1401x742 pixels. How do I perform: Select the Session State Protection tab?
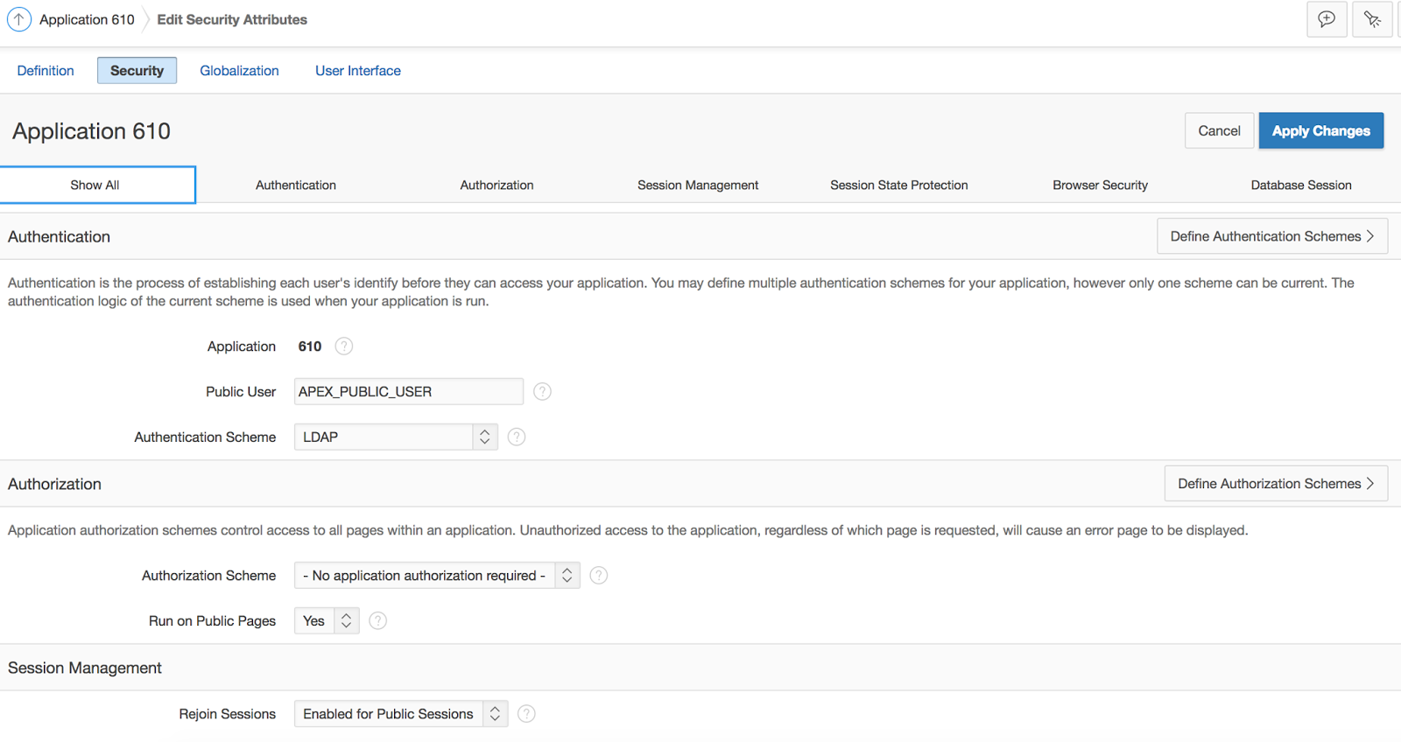tap(899, 185)
